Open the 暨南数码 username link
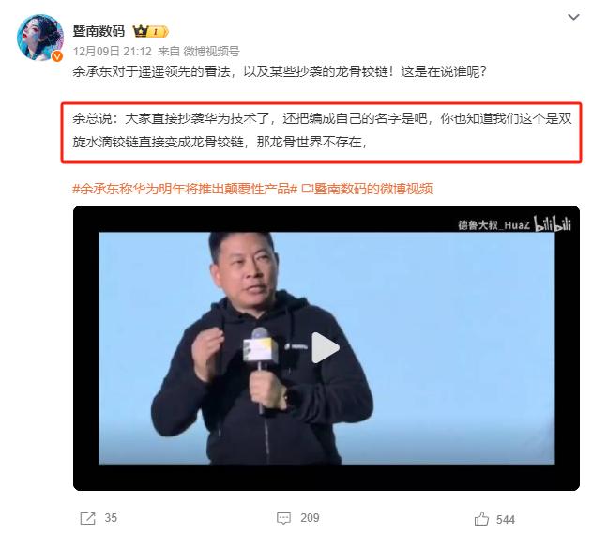592x535 pixels. tap(99, 31)
